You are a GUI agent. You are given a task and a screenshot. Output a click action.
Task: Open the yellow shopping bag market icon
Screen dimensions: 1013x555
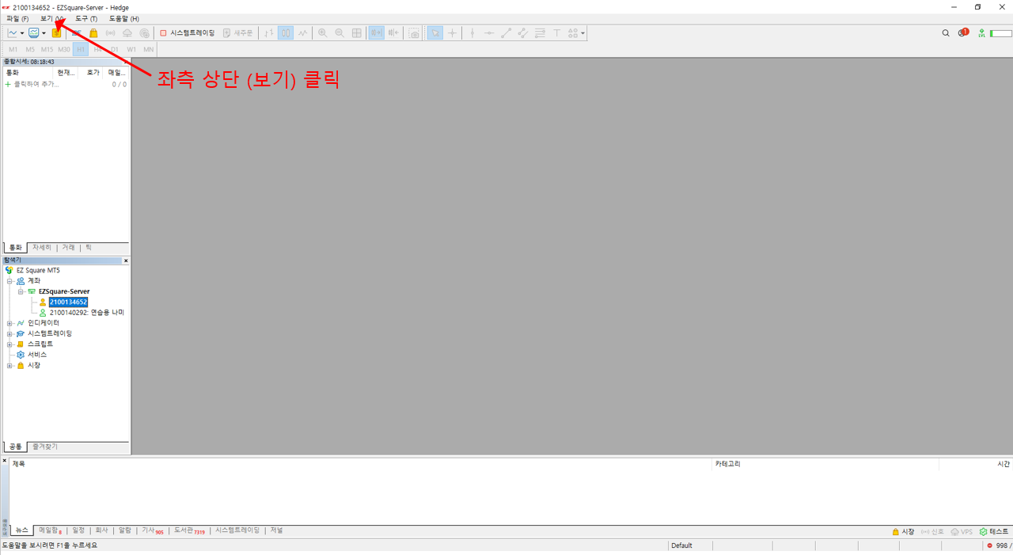pyautogui.click(x=93, y=33)
